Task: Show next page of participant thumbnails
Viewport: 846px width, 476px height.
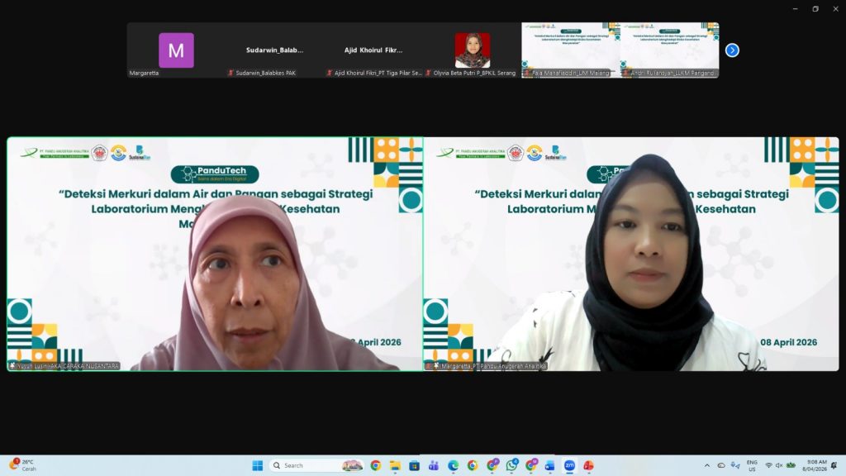Action: pyautogui.click(x=732, y=50)
